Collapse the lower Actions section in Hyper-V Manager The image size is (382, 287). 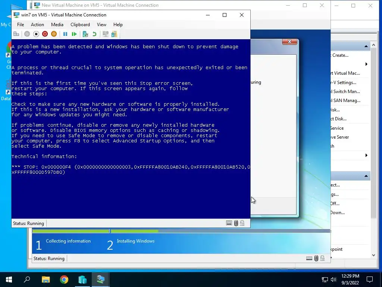[366, 176]
